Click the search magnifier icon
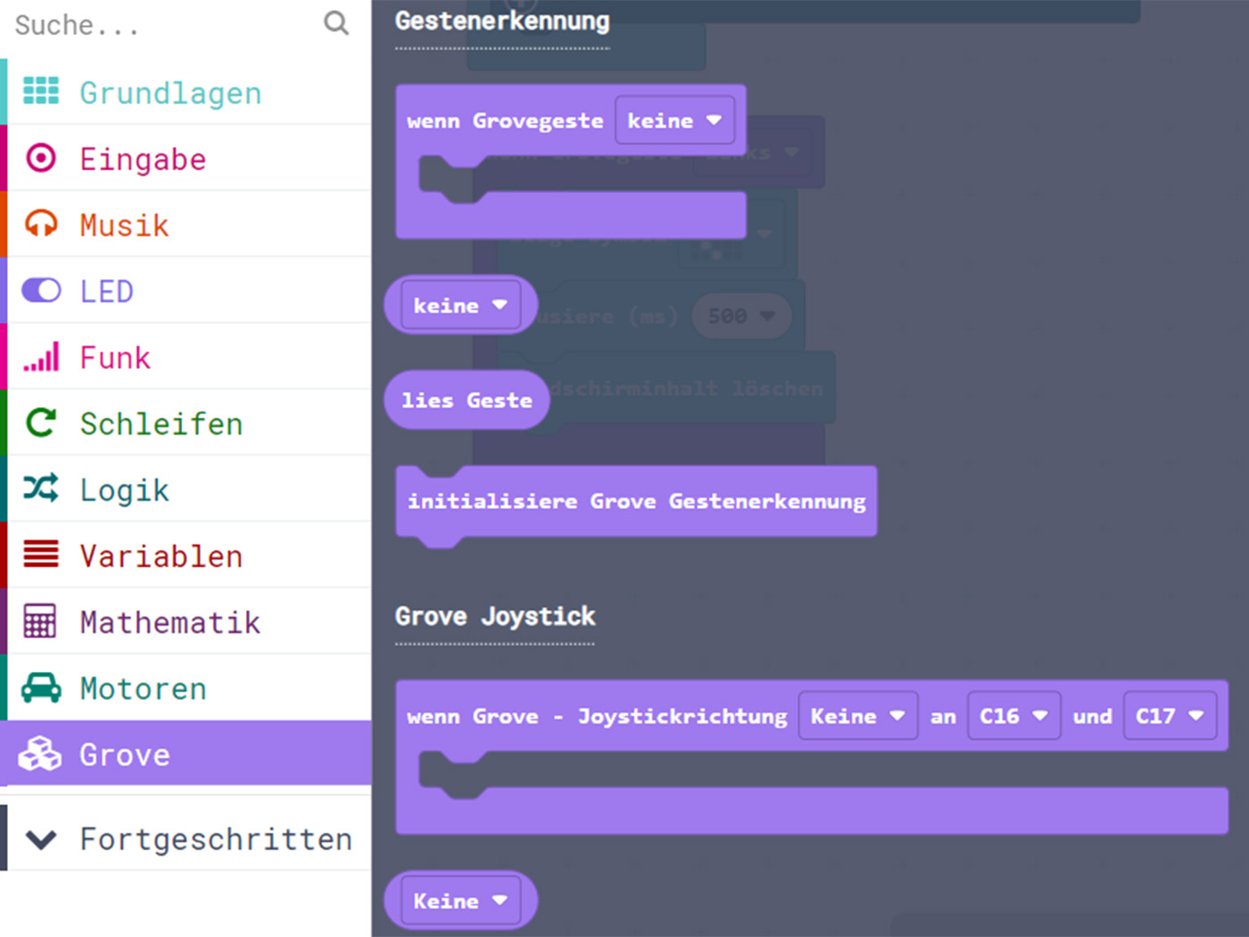Viewport: 1249px width, 937px height. [x=335, y=23]
